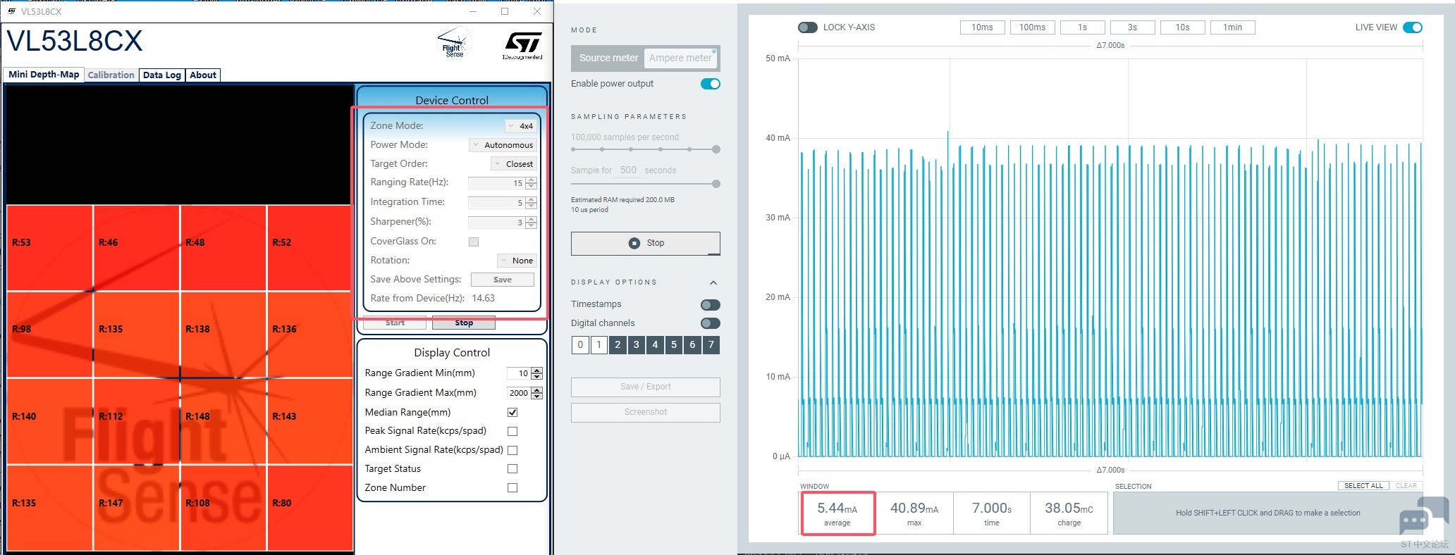1455x555 pixels.
Task: Switch to the Mini Depth-Map tab
Action: point(44,75)
